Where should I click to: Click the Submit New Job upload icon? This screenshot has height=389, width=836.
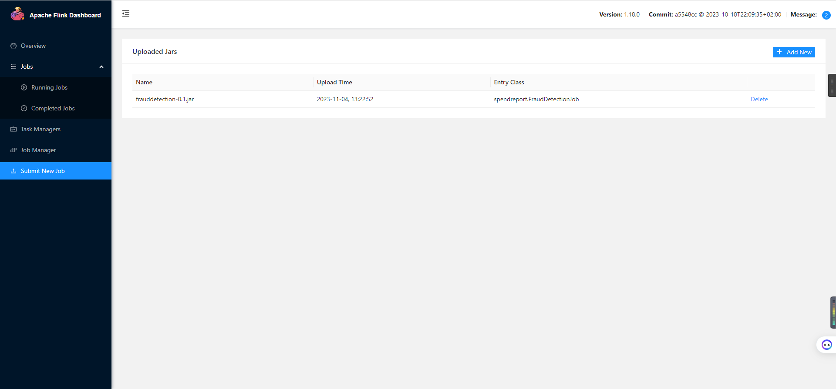pyautogui.click(x=13, y=171)
